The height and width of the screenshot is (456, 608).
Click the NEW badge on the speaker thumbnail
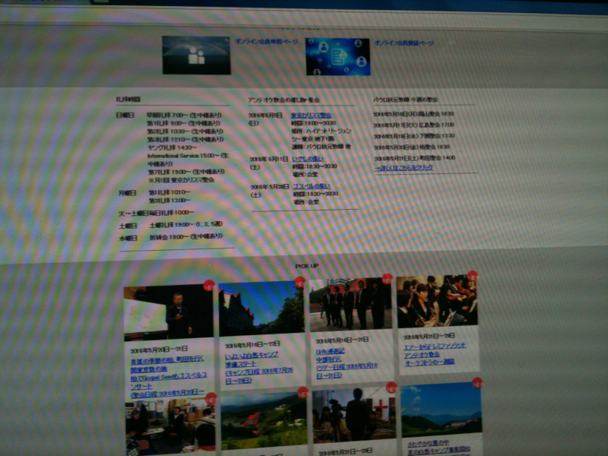(209, 287)
